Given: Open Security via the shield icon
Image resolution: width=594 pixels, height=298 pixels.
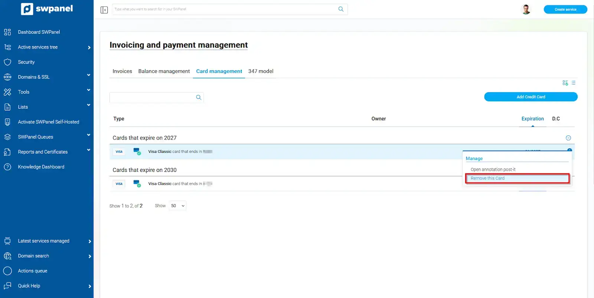Looking at the screenshot, I should tap(7, 62).
